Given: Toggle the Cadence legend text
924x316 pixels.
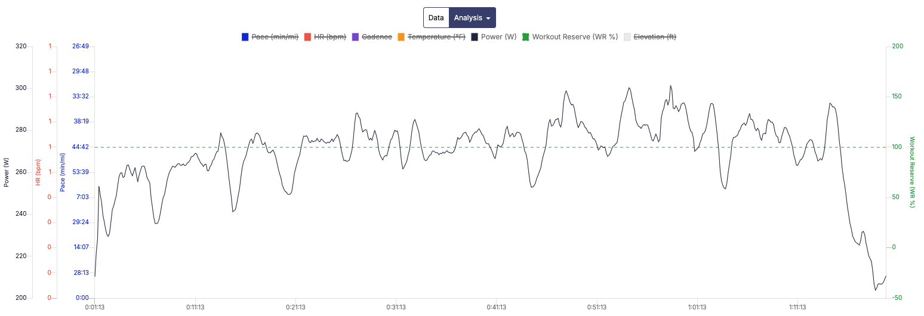Looking at the screenshot, I should (377, 37).
